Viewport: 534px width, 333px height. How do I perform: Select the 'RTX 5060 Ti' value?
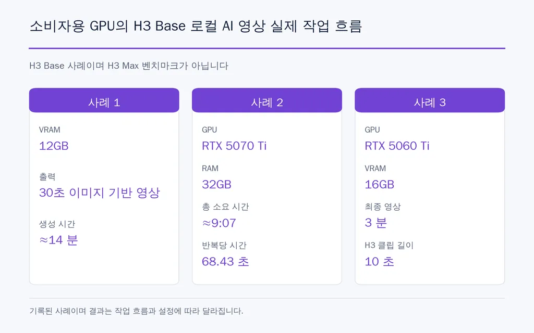click(397, 146)
